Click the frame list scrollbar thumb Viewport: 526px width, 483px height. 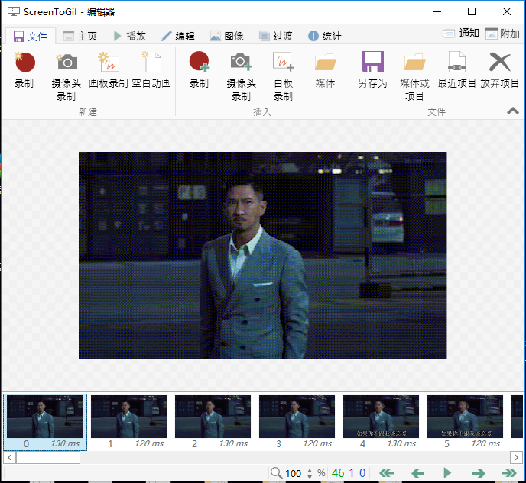click(48, 457)
